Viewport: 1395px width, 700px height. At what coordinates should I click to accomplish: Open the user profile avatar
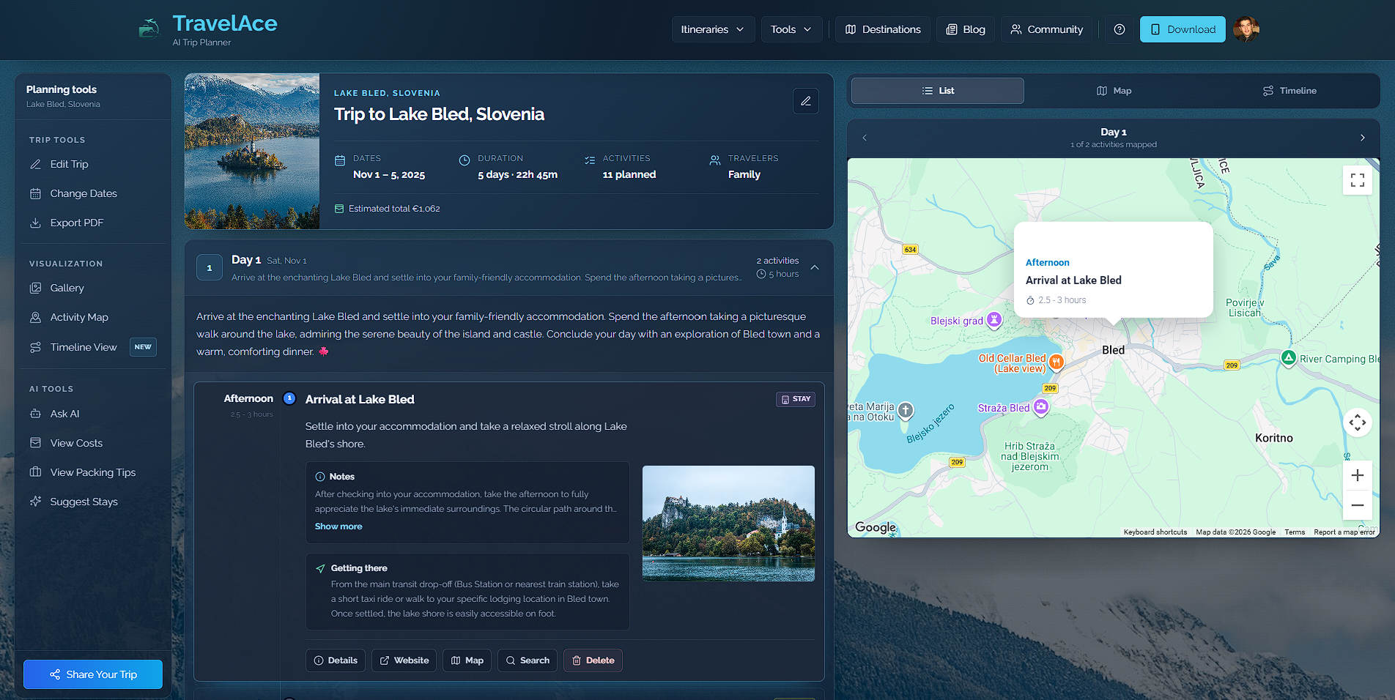[1246, 29]
